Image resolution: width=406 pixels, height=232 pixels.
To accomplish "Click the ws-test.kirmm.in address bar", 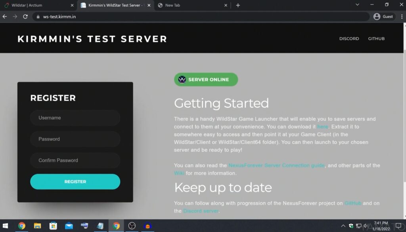I will [201, 17].
